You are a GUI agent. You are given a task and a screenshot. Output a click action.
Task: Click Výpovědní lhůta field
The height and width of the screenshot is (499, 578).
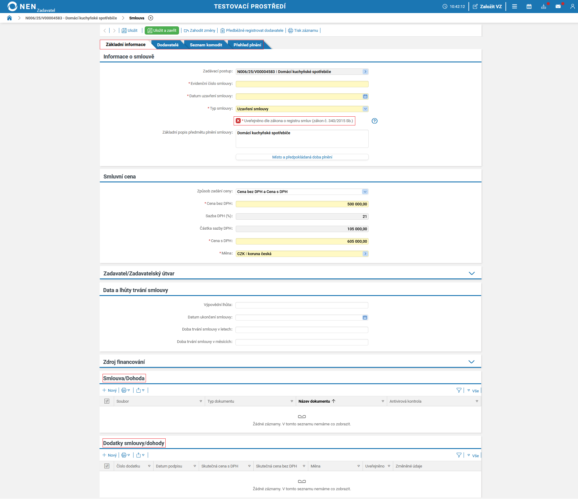(302, 305)
